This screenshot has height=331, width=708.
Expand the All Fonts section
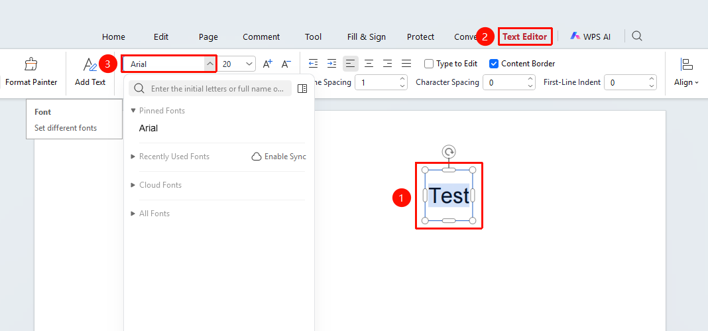point(133,214)
